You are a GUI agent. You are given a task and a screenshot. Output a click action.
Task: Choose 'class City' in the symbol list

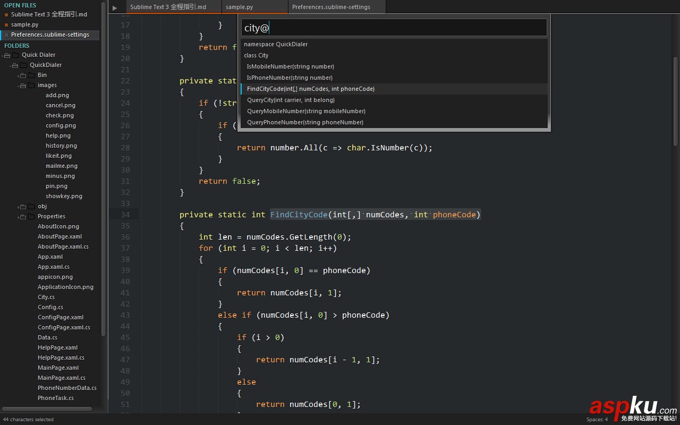coord(394,55)
